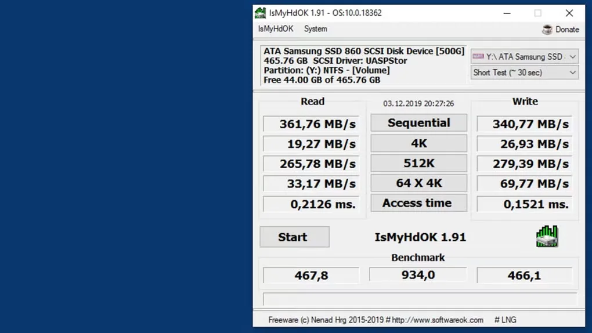Click the 64 X 4K test button
The image size is (592, 333).
(x=418, y=183)
